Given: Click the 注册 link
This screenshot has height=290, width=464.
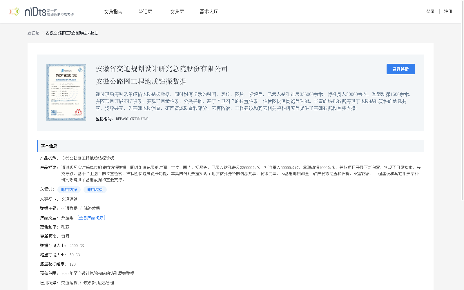Looking at the screenshot, I should 448,12.
